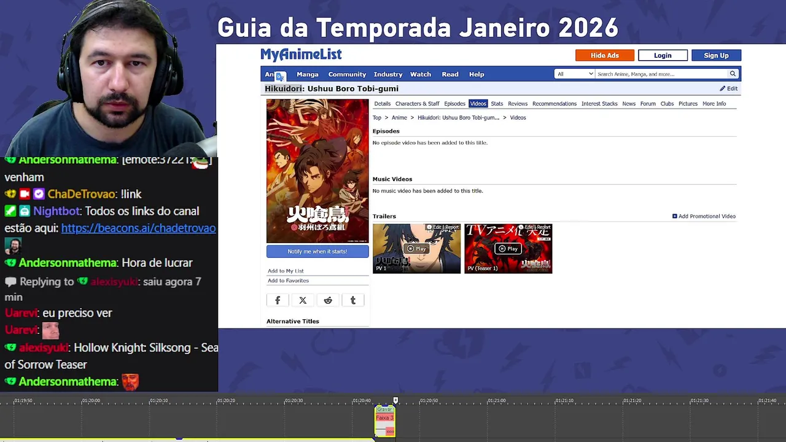786x442 pixels.
Task: Open the Forum tab
Action: (648, 104)
